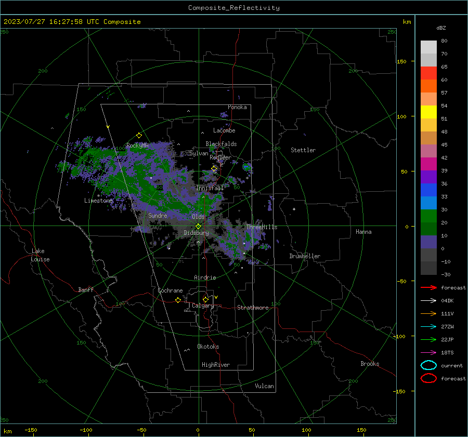This screenshot has height=437, width=468.
Task: Pick the bright yellow swatch in dBZ scale
Action: (428, 112)
